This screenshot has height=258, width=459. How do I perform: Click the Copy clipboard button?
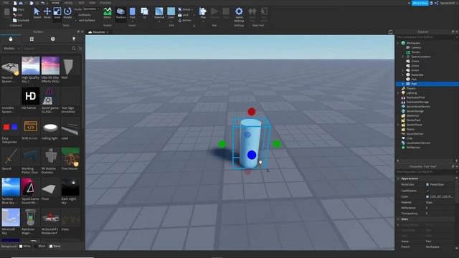tap(18, 9)
